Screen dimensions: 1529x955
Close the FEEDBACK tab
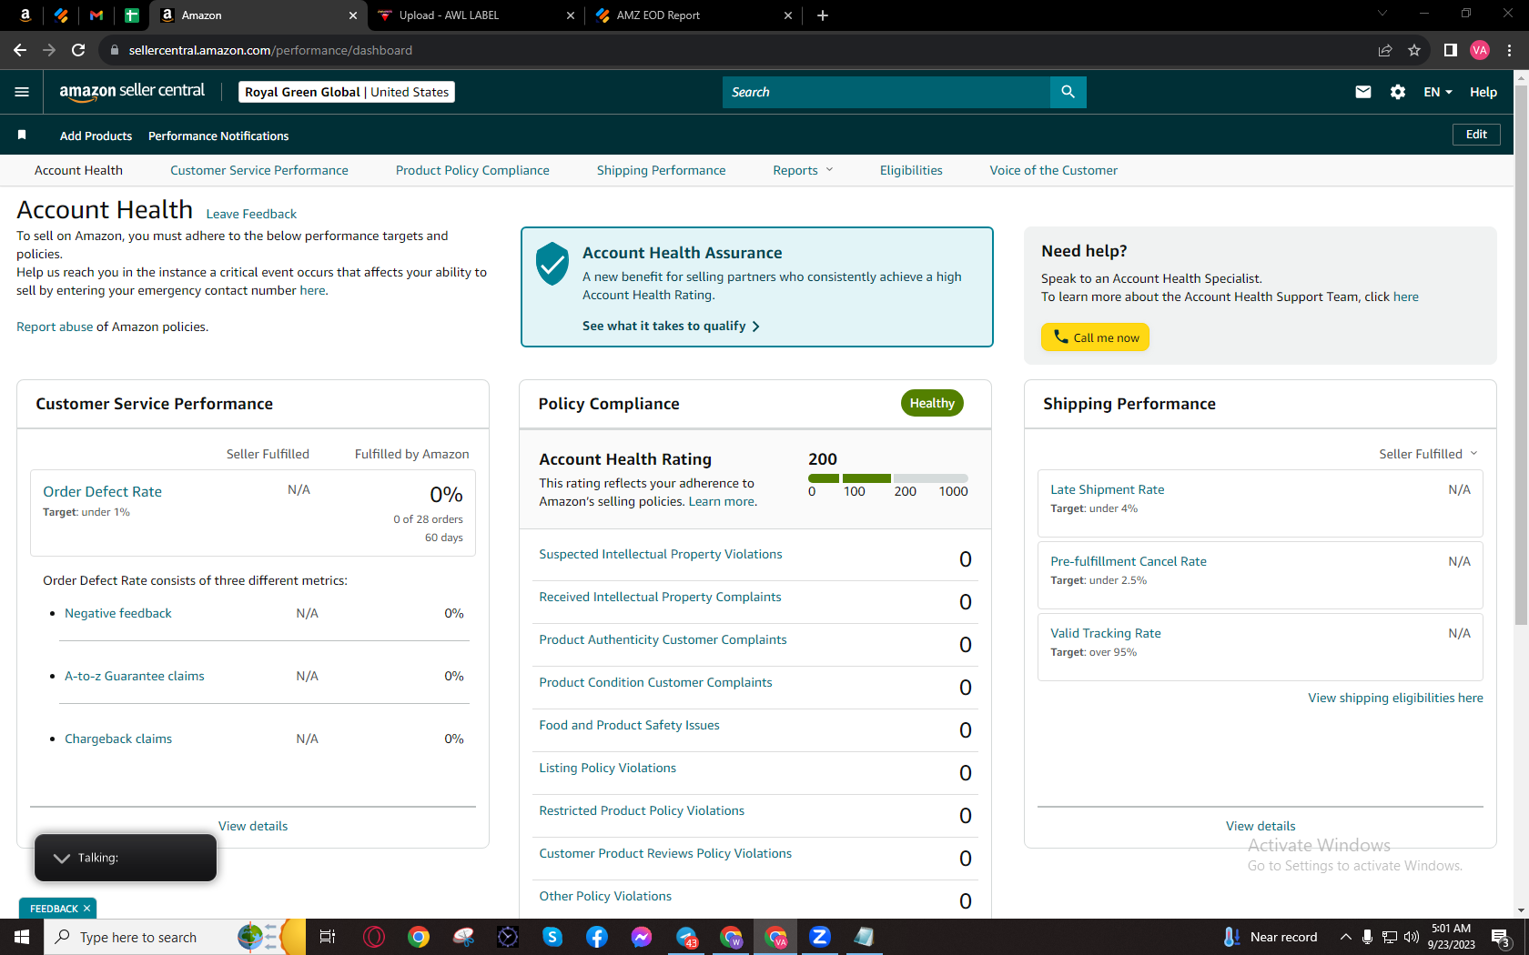coord(86,909)
